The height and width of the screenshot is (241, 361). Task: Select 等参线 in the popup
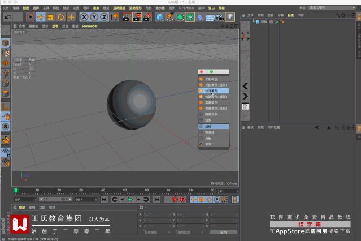pyautogui.click(x=214, y=132)
